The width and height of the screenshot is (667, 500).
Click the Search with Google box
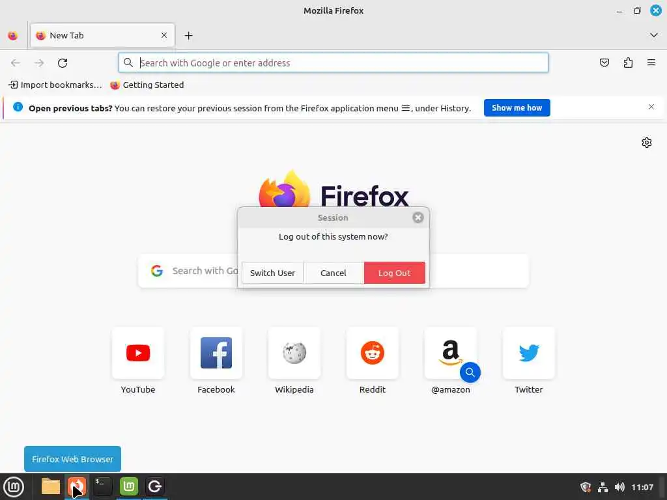tap(333, 271)
